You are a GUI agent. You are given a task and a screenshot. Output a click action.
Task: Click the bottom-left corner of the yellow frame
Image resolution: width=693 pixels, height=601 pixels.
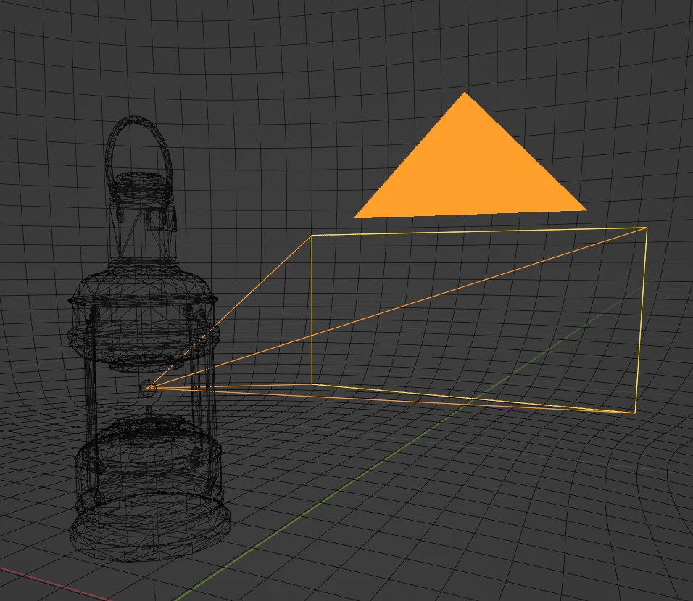(312, 384)
